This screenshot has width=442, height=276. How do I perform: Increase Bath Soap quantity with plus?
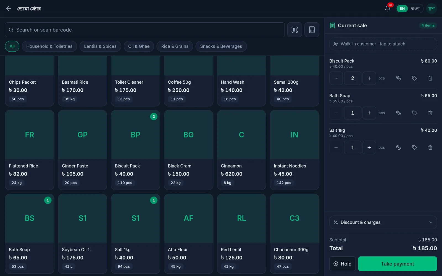click(369, 113)
